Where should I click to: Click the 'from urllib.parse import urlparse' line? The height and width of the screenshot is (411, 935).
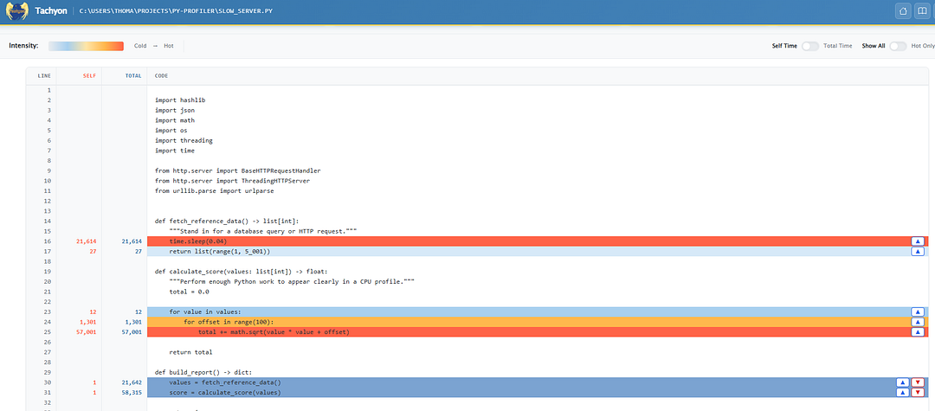pyautogui.click(x=214, y=190)
